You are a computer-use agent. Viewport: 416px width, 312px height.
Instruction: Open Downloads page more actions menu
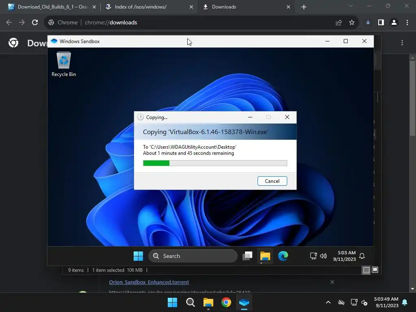[402, 43]
